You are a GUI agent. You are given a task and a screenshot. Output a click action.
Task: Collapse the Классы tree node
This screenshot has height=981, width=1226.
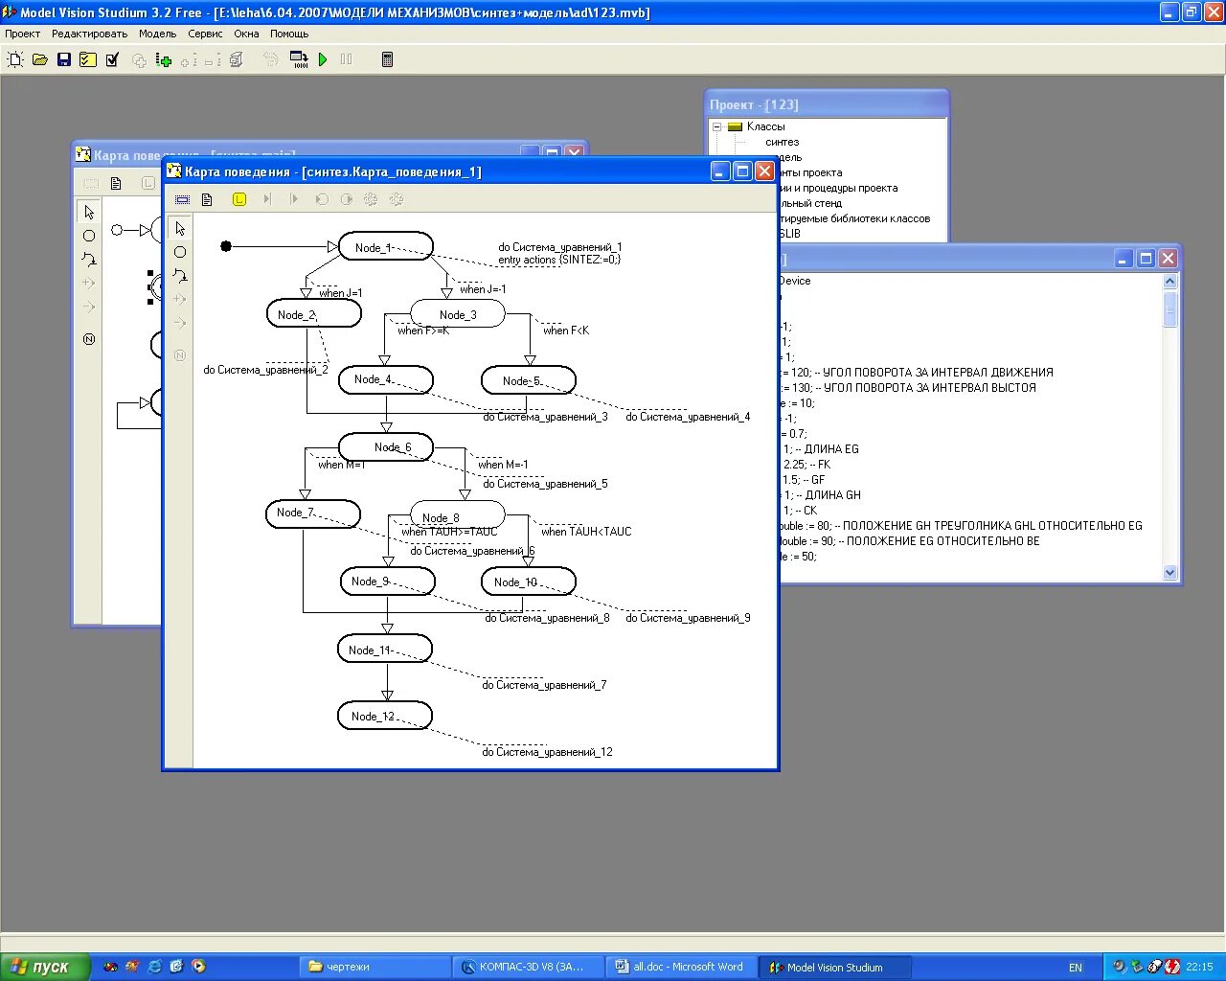click(716, 126)
